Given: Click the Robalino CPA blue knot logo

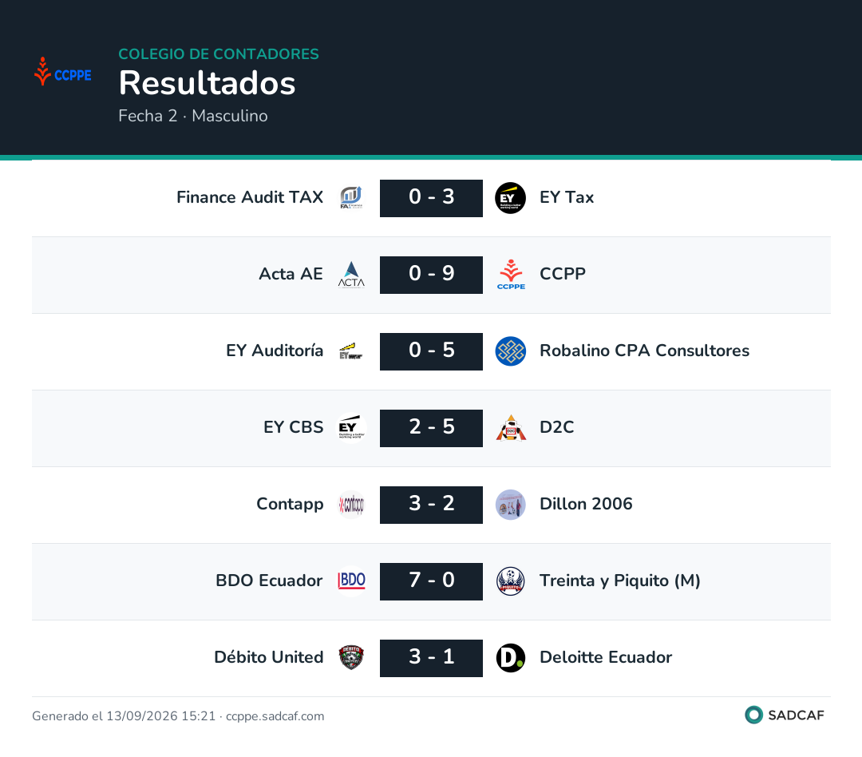Looking at the screenshot, I should [510, 351].
